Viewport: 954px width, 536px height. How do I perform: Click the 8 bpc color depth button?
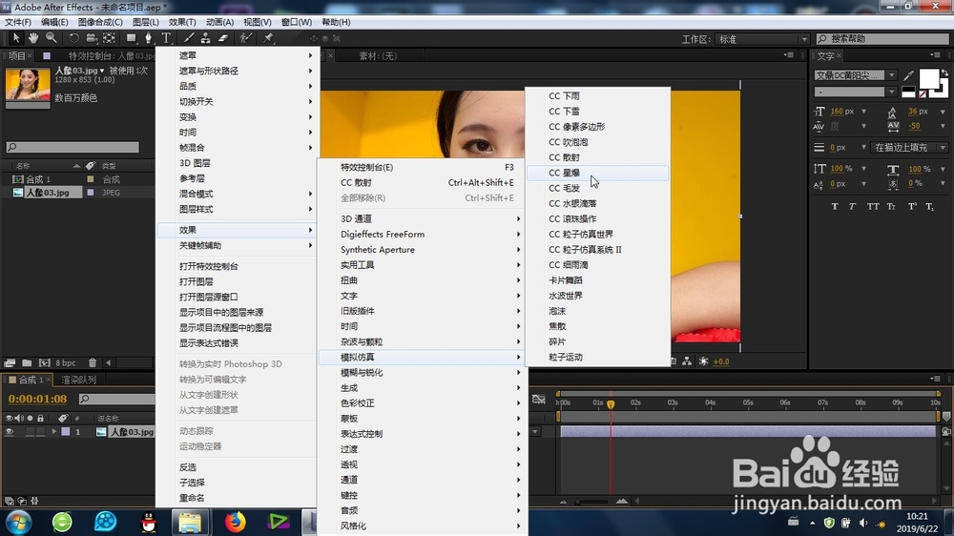click(x=66, y=362)
